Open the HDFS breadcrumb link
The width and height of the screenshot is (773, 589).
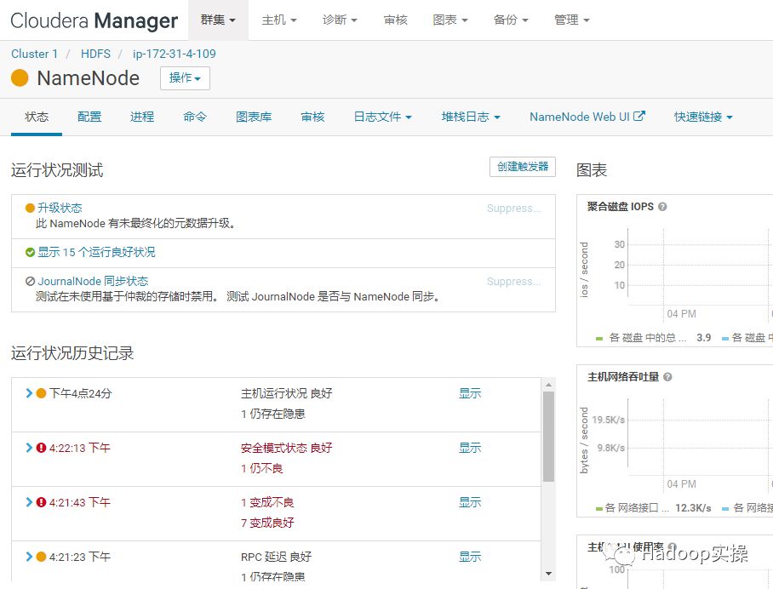95,54
